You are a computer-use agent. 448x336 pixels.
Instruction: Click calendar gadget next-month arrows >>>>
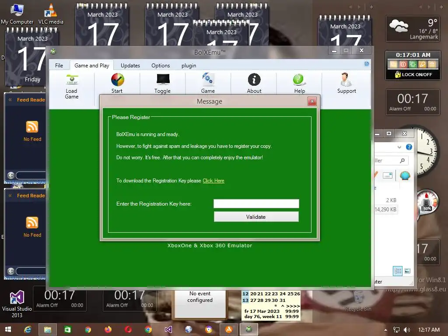pyautogui.click(x=293, y=306)
